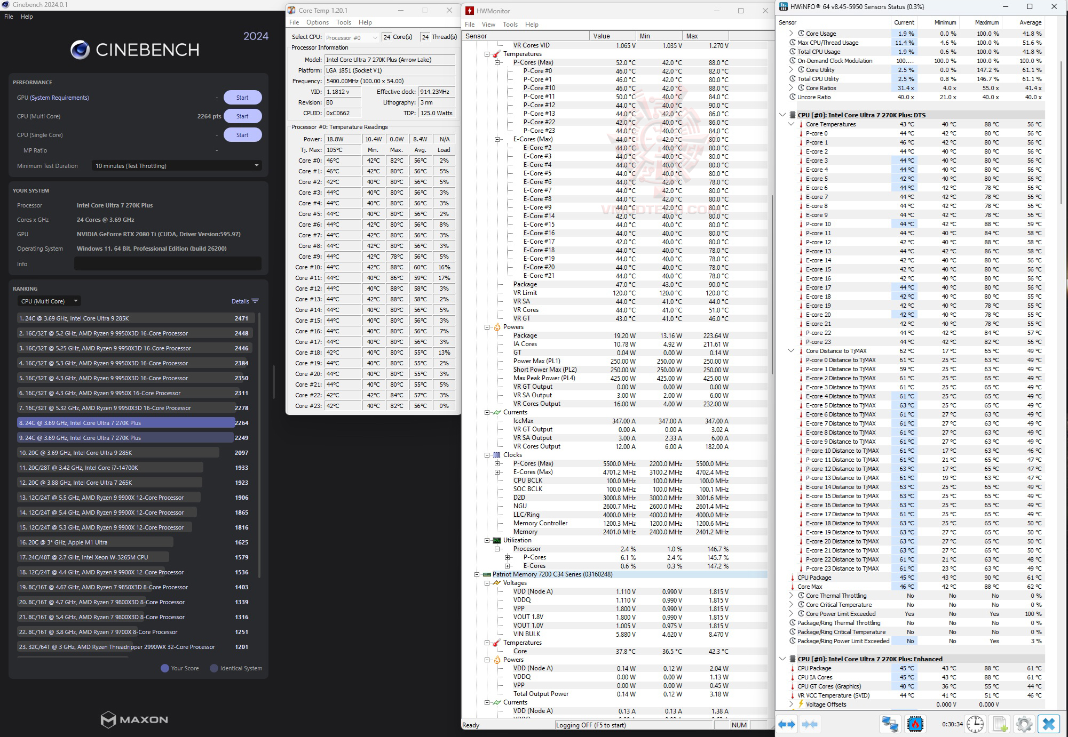Open Cinebench File menu

(9, 17)
